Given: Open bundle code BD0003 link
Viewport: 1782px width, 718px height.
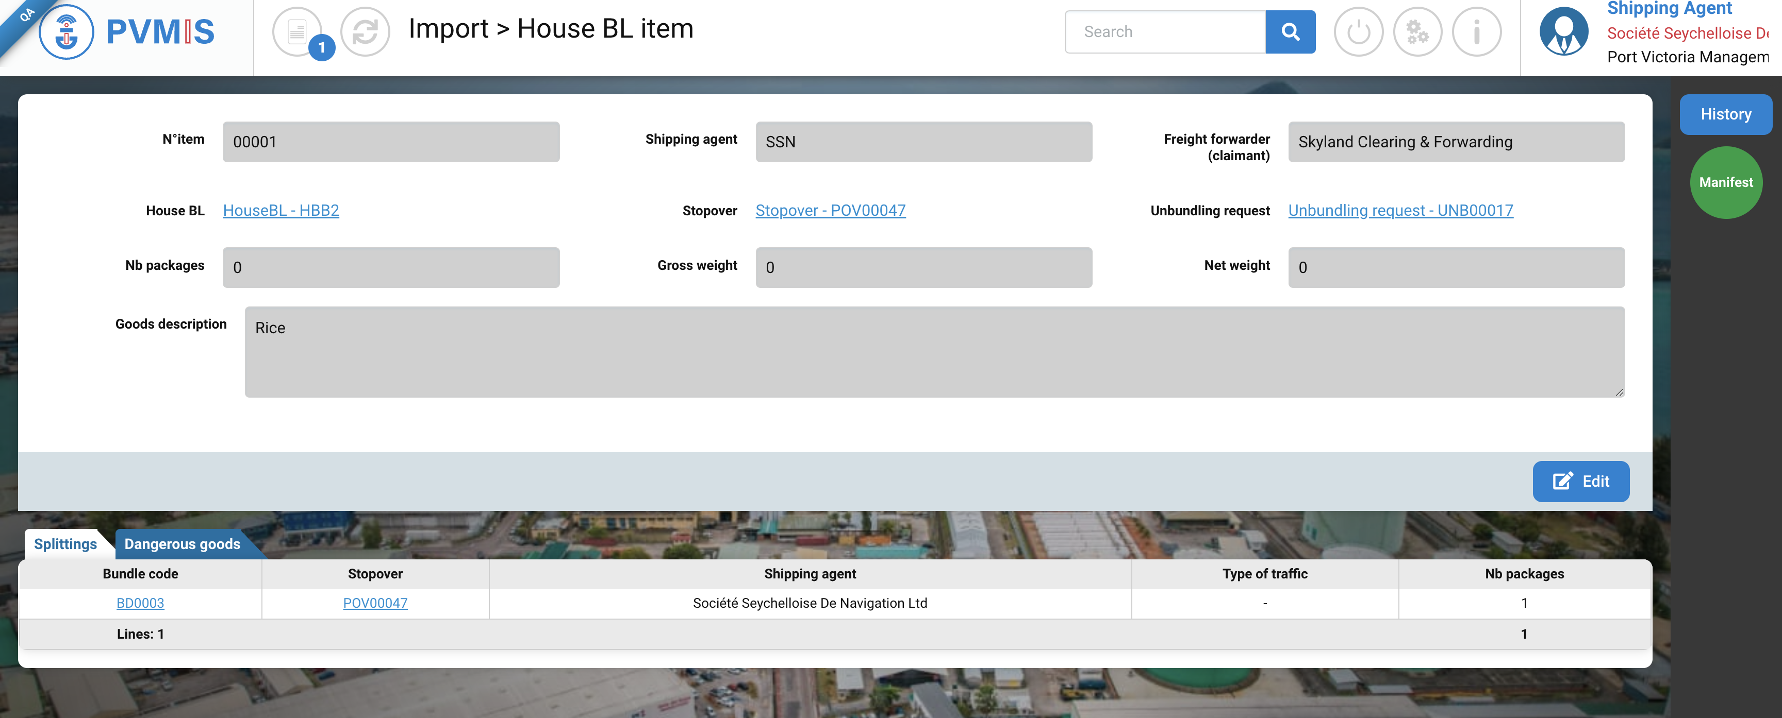Looking at the screenshot, I should point(140,603).
